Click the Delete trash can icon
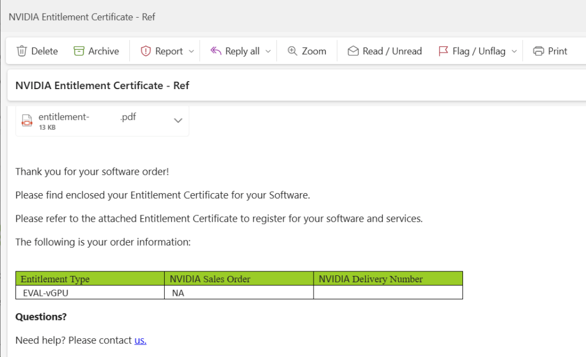 pos(22,51)
